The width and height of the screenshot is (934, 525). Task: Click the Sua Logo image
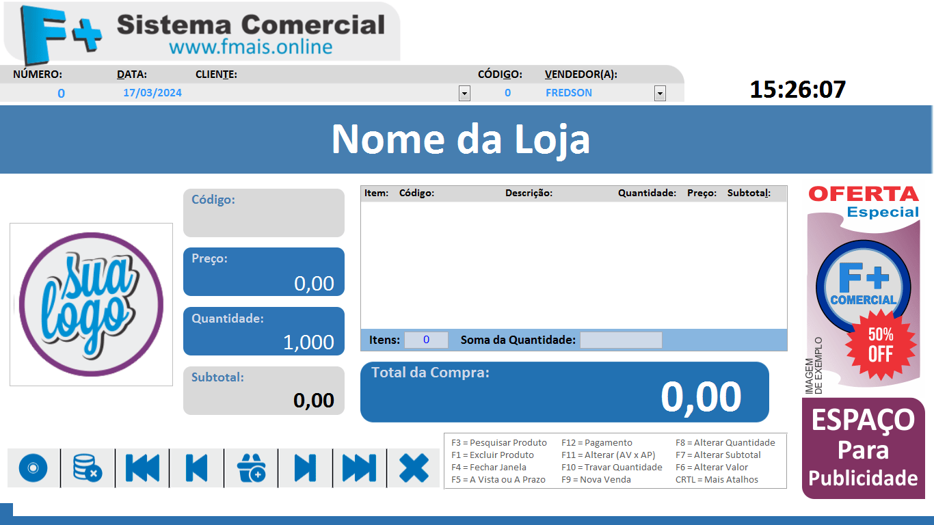point(91,304)
